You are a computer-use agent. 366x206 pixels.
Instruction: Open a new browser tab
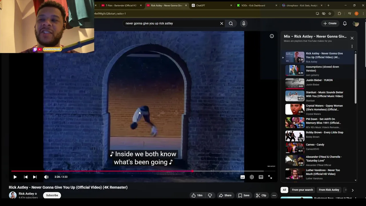pyautogui.click(x=328, y=5)
